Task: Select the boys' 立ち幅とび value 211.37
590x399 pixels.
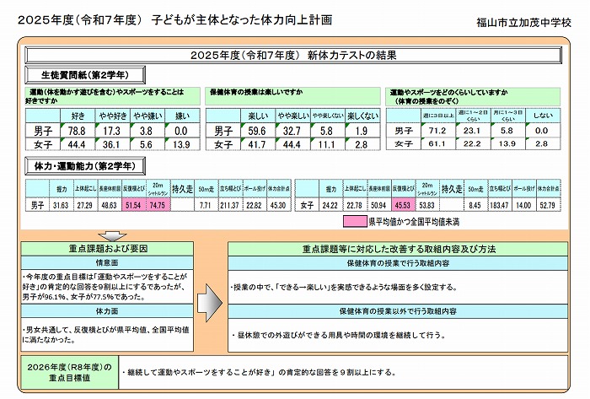Action: [x=229, y=204]
